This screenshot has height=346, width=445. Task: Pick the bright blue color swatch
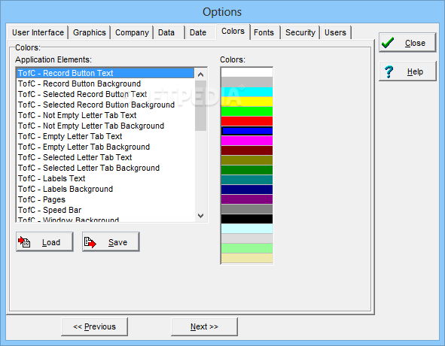tap(247, 131)
